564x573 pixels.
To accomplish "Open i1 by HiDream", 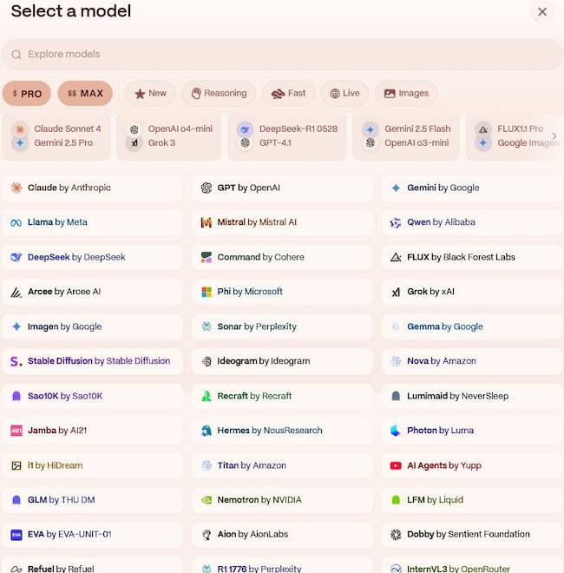I will [x=93, y=465].
